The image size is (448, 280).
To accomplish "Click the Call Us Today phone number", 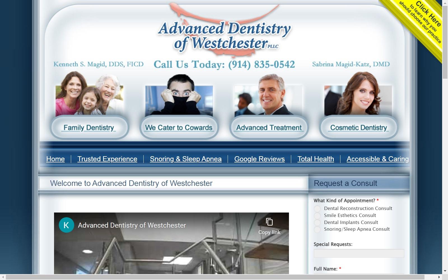I will pos(224,64).
